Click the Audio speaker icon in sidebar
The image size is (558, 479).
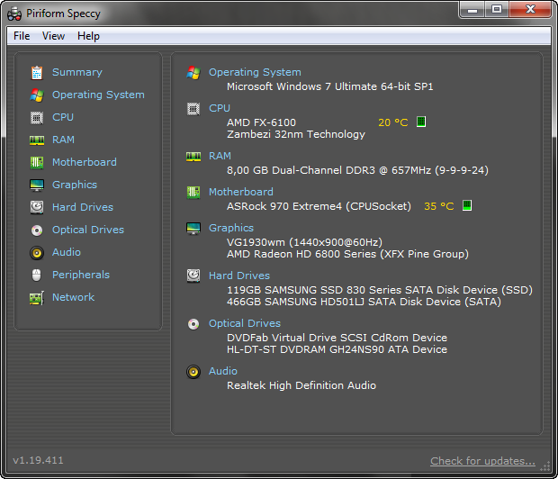click(x=37, y=253)
